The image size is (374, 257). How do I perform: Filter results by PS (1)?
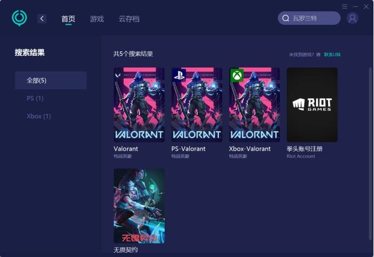coord(35,98)
